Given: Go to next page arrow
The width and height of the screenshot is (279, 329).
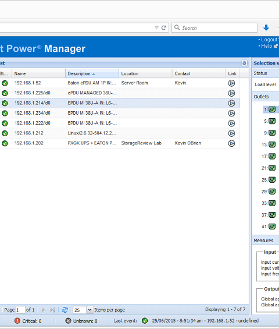Looking at the screenshot, I should tap(43, 310).
